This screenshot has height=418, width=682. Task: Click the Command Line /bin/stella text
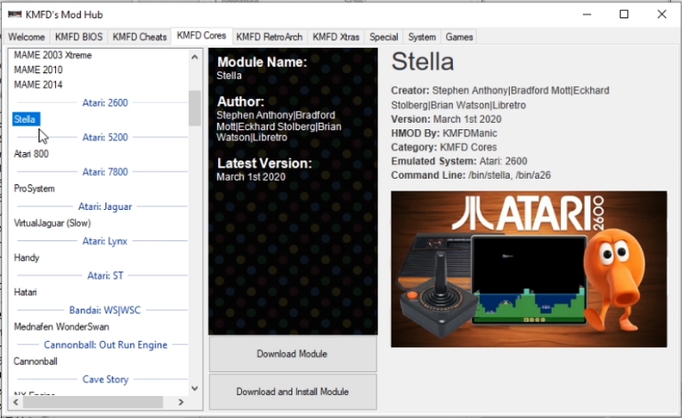(x=470, y=175)
